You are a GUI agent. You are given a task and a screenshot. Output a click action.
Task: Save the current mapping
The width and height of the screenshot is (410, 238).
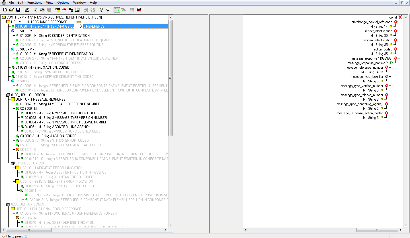point(18,9)
